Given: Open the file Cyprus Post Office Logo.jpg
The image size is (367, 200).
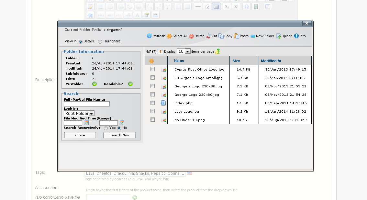Looking at the screenshot, I should (x=199, y=70).
